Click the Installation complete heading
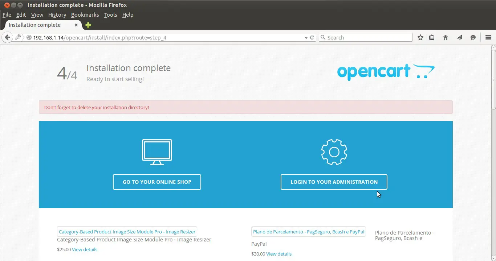The width and height of the screenshot is (496, 261). (129, 68)
